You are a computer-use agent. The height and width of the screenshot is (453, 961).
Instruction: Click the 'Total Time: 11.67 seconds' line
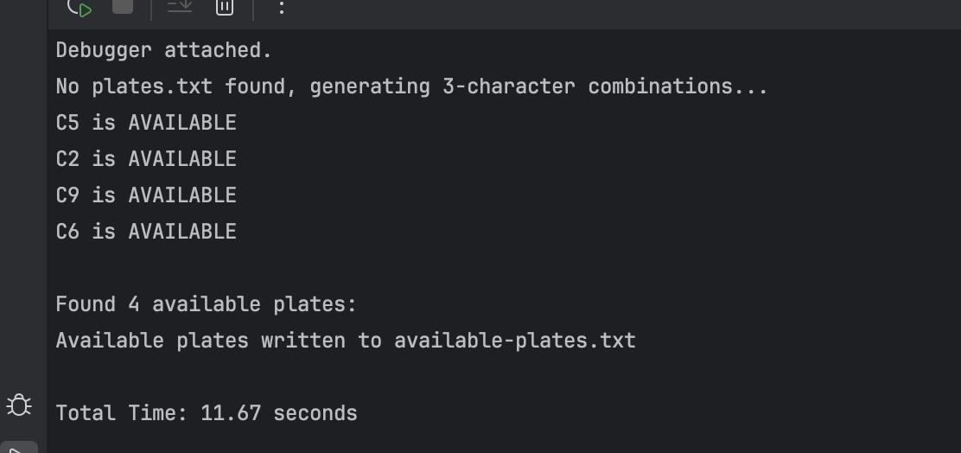(207, 413)
